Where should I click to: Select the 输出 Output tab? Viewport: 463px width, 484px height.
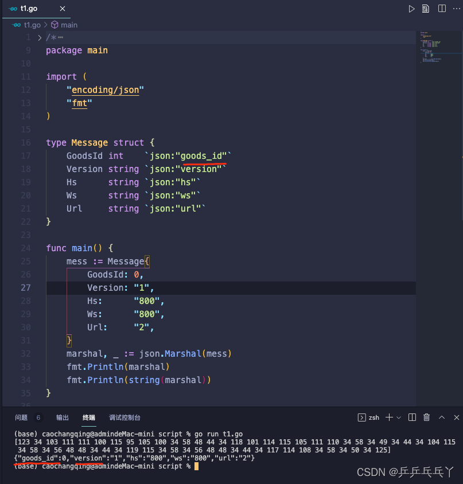coord(62,417)
